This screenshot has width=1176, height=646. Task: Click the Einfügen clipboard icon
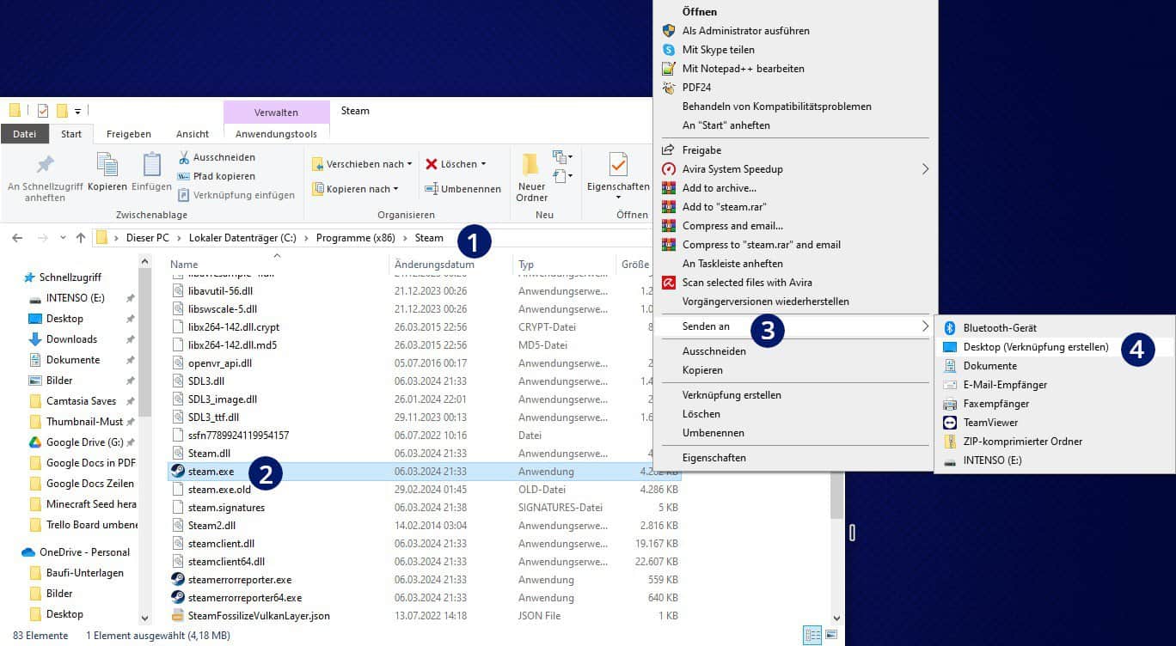[151, 164]
